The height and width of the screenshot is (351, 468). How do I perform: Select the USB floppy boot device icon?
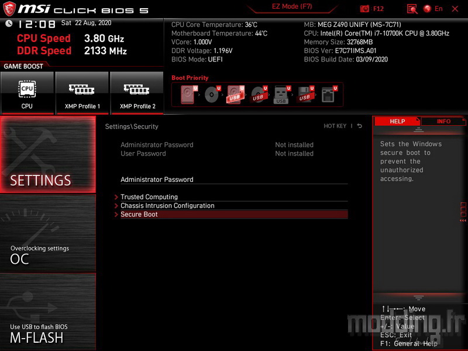pos(305,95)
